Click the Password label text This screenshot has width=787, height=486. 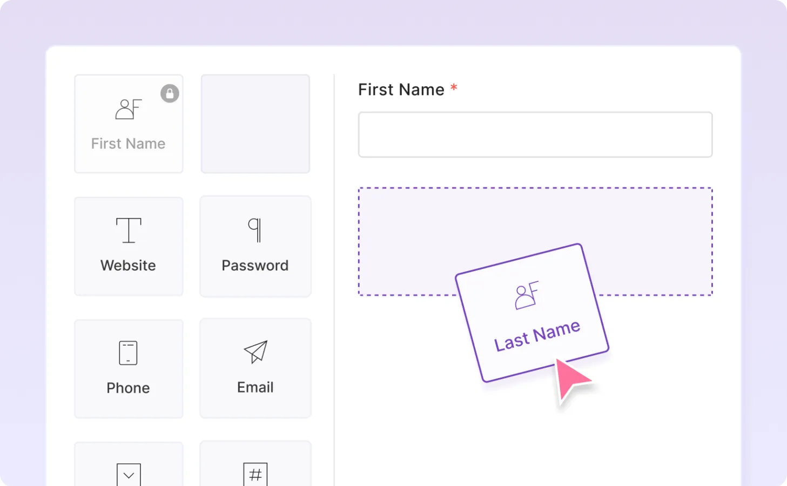255,266
